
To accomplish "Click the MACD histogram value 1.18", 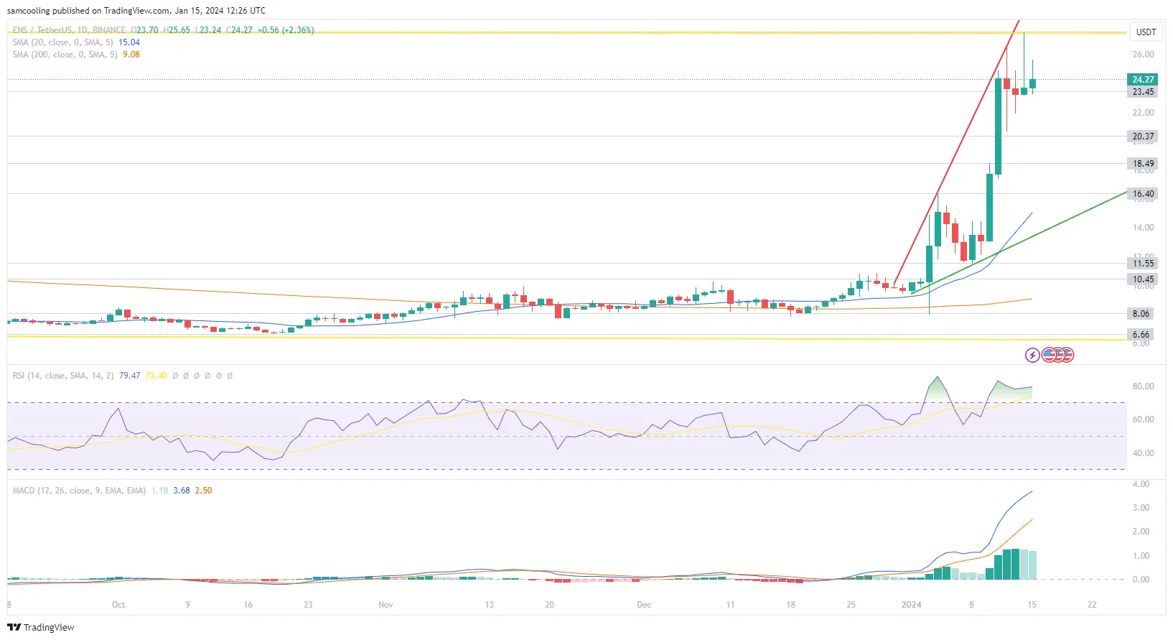I will click(x=160, y=491).
